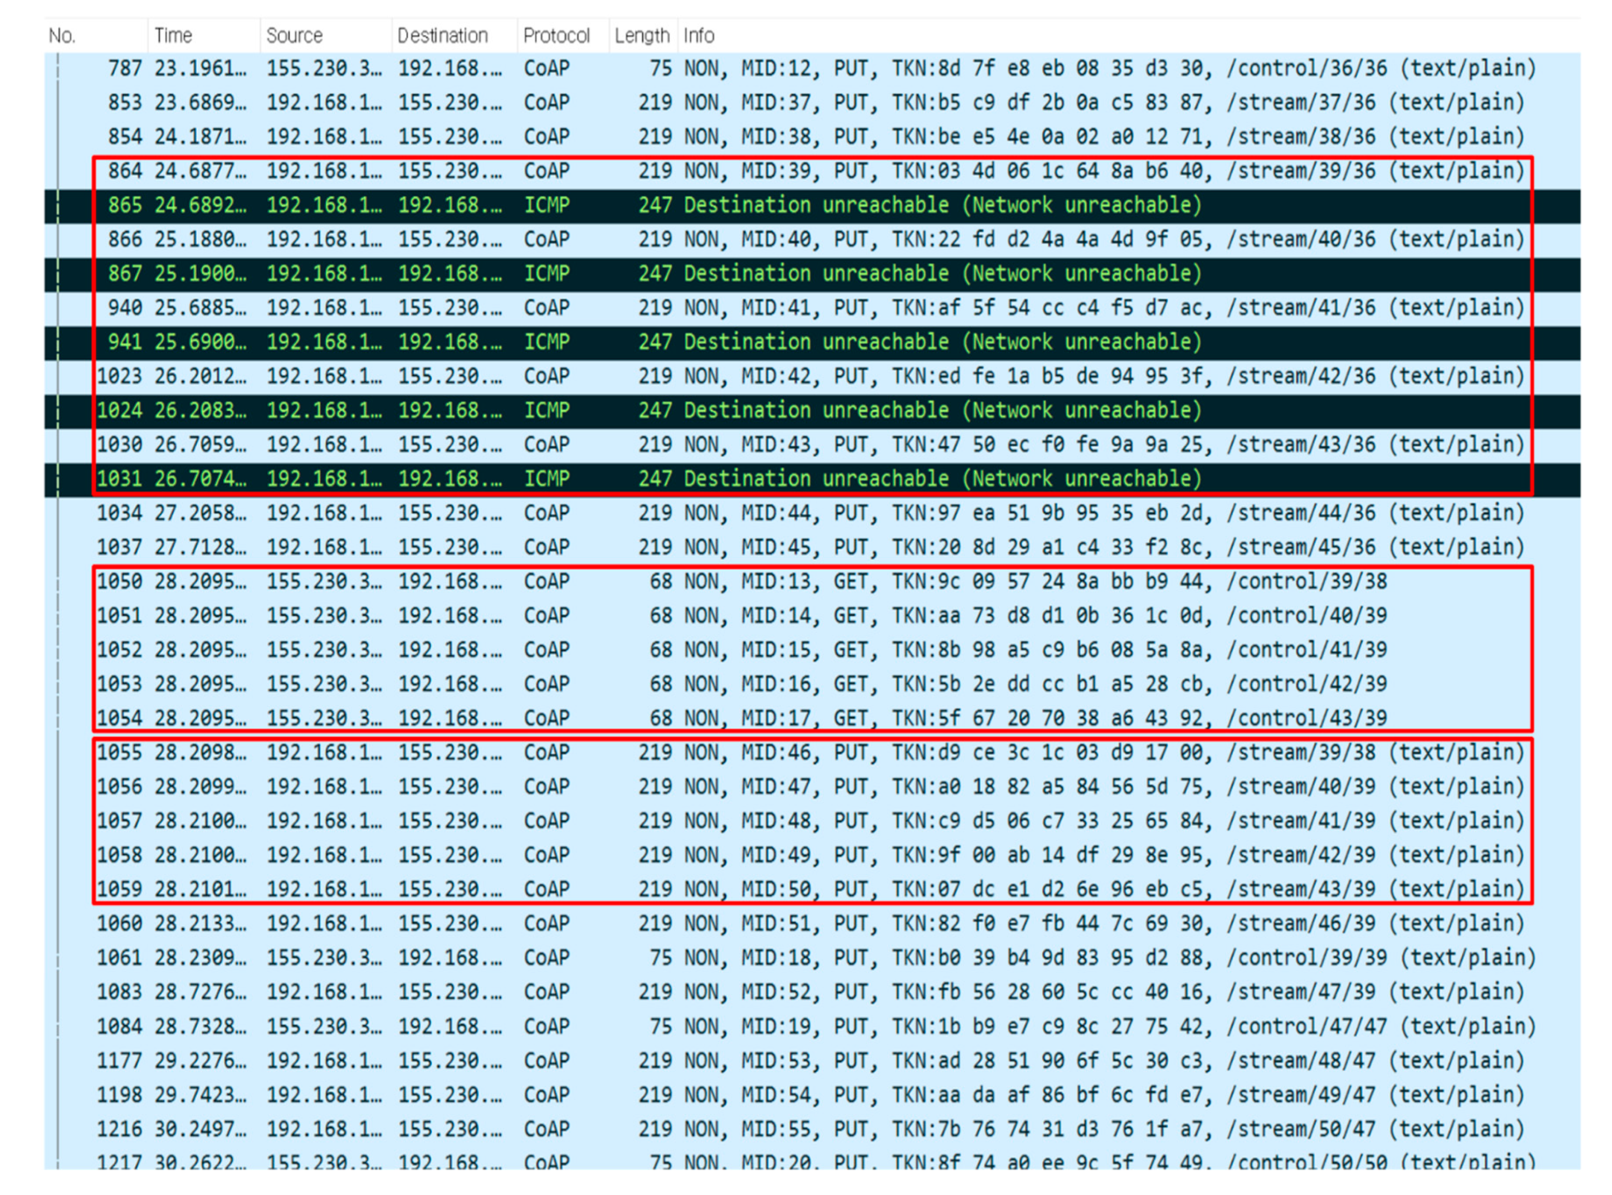The image size is (1612, 1195).
Task: Click the Destination column header
Action: tap(442, 35)
